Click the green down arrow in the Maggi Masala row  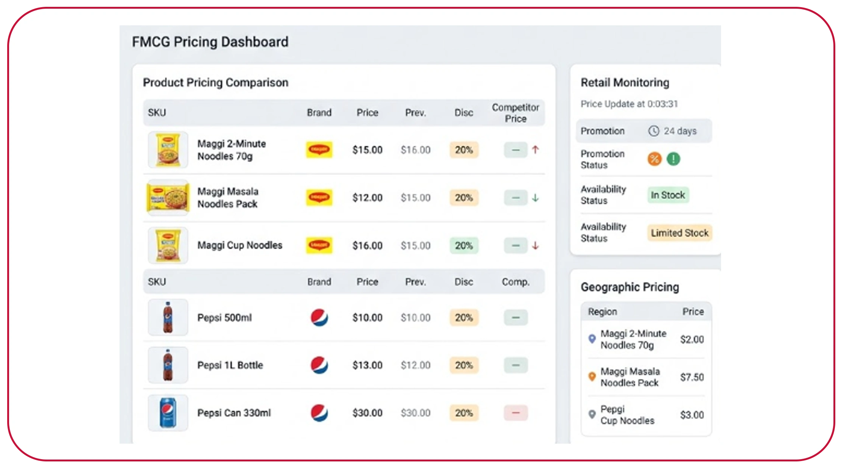tap(535, 197)
